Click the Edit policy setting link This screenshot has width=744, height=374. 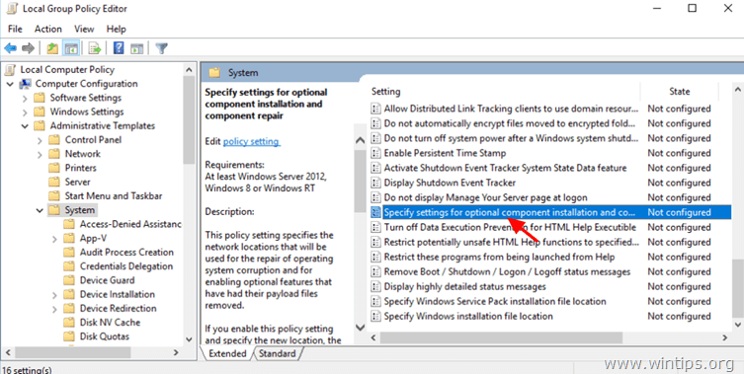point(252,141)
